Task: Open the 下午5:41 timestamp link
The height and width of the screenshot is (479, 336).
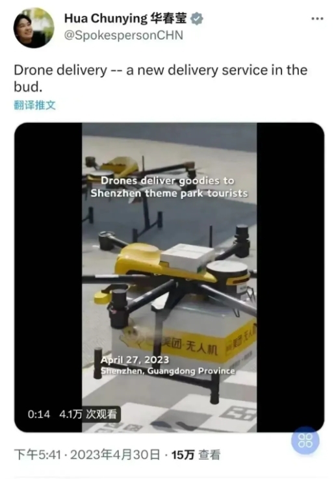Action: [x=38, y=455]
